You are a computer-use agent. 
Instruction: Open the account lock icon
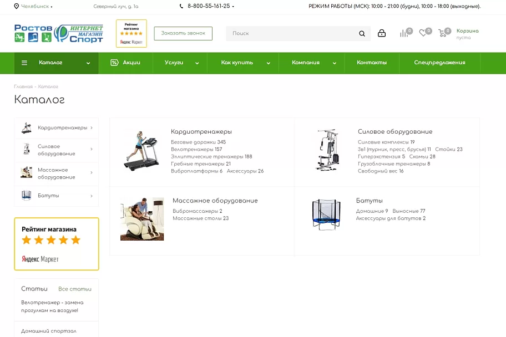coord(382,33)
